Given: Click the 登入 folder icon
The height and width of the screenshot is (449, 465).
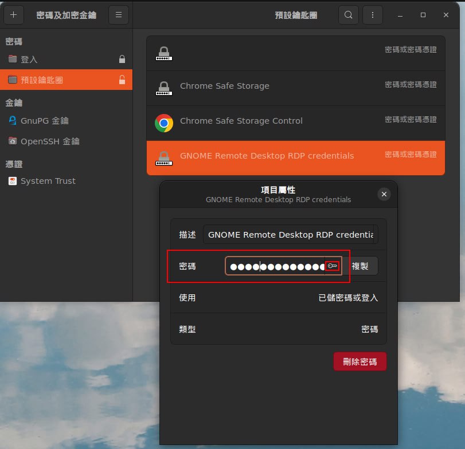Looking at the screenshot, I should point(13,59).
